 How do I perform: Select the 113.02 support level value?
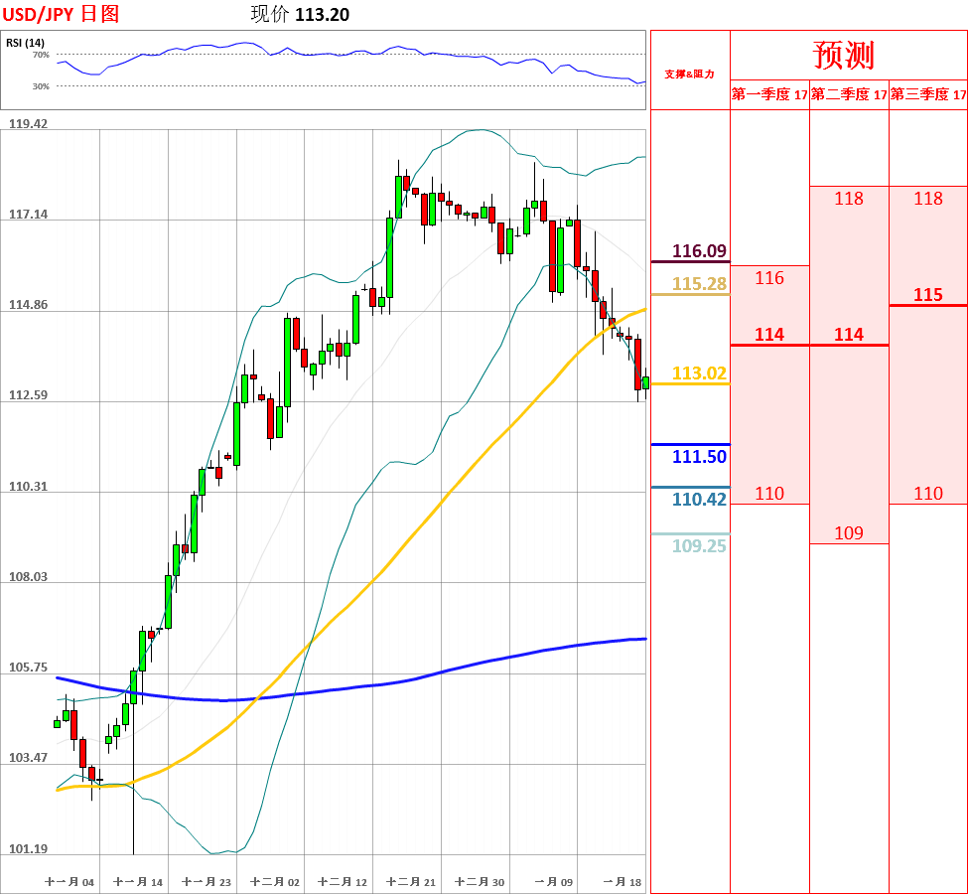(x=699, y=373)
